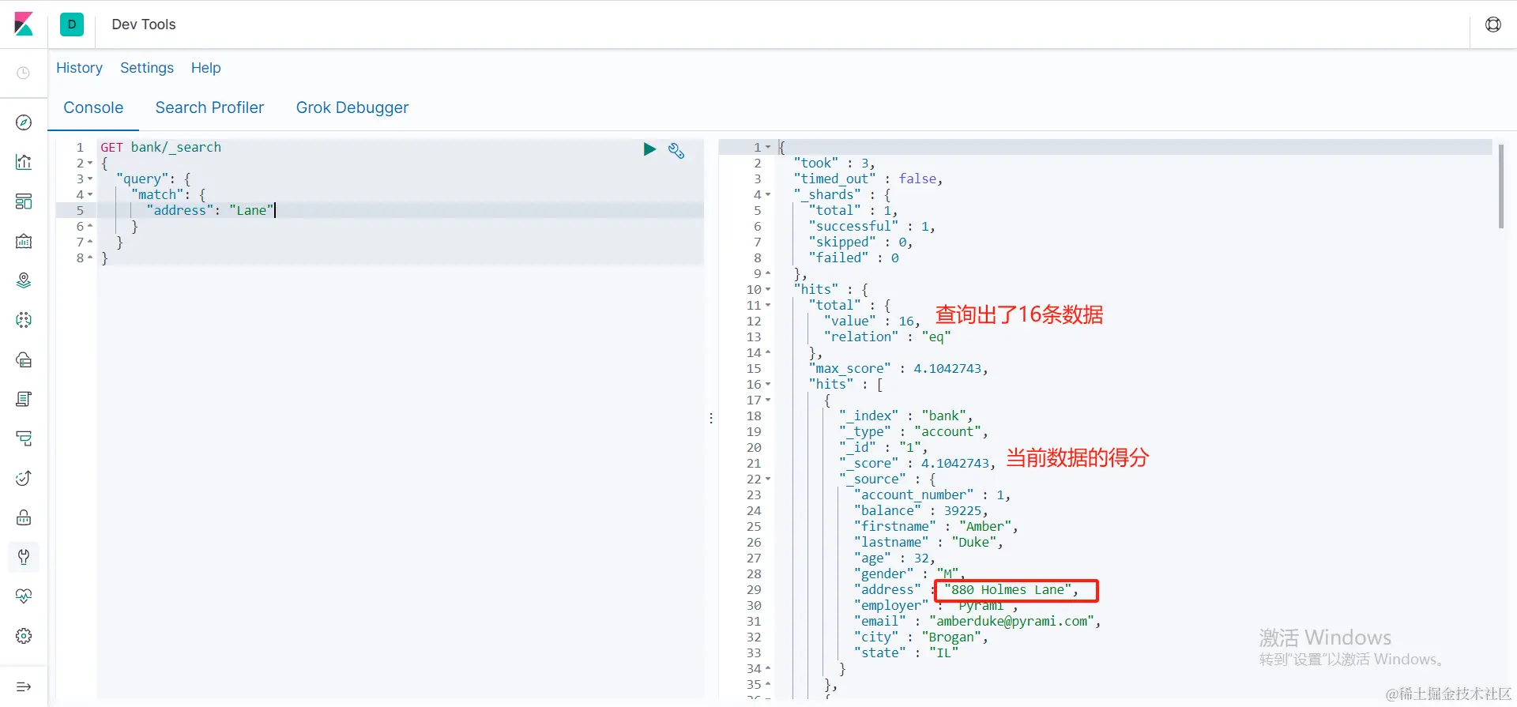Click the "timed_out" : false line
The image size is (1517, 707).
click(868, 179)
